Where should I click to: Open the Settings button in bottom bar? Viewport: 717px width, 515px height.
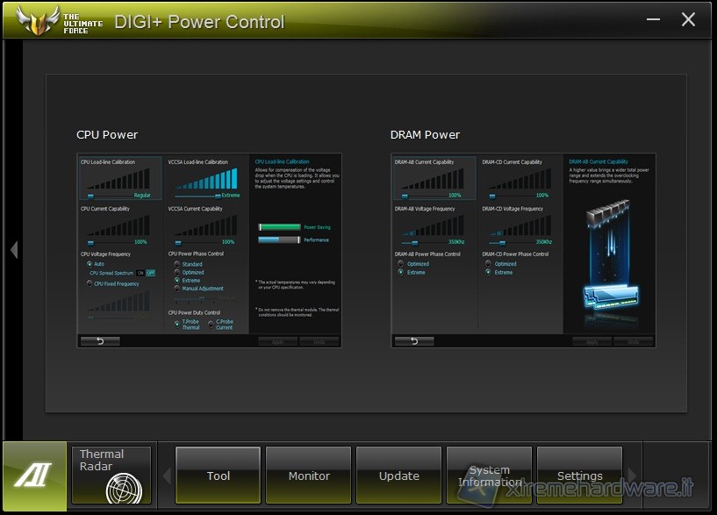(579, 476)
